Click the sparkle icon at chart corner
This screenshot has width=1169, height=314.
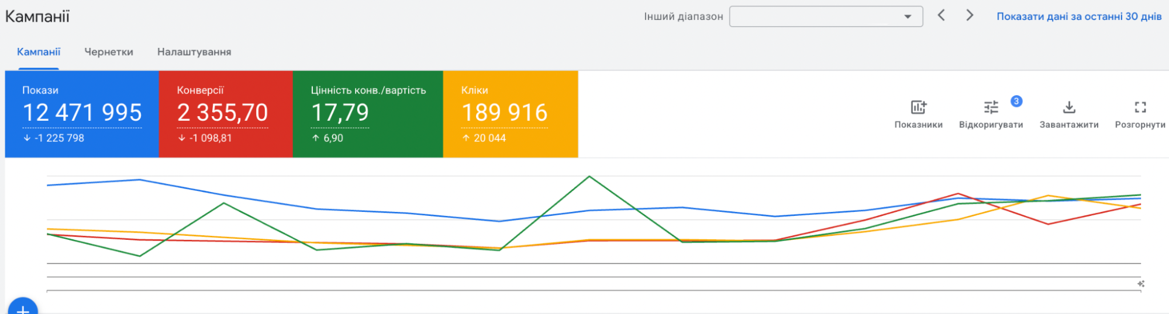coord(1140,284)
